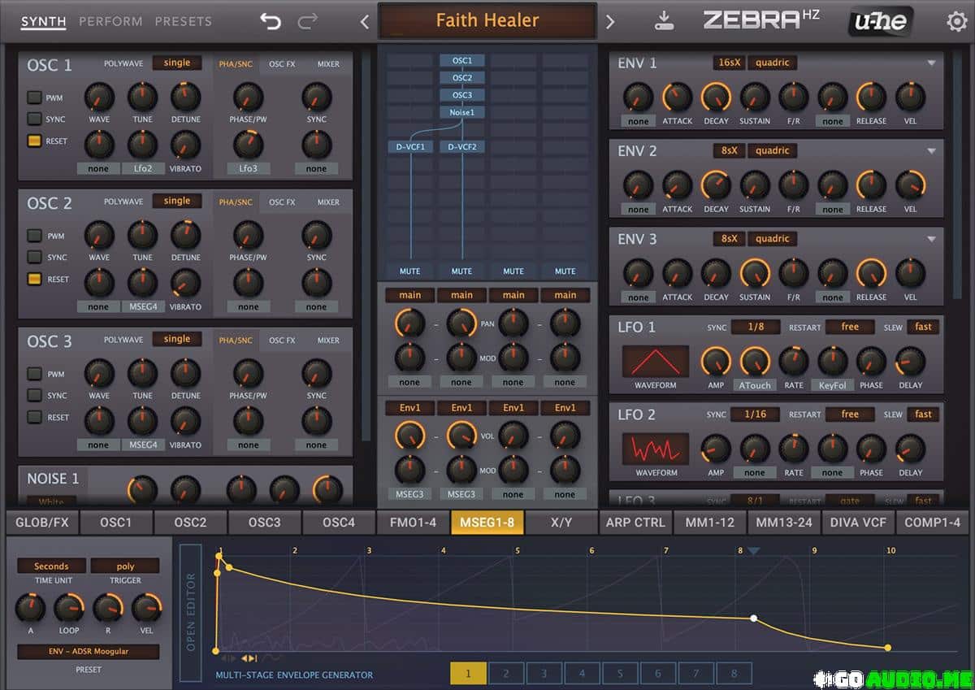Click the save preset download icon
The height and width of the screenshot is (690, 975).
664,21
